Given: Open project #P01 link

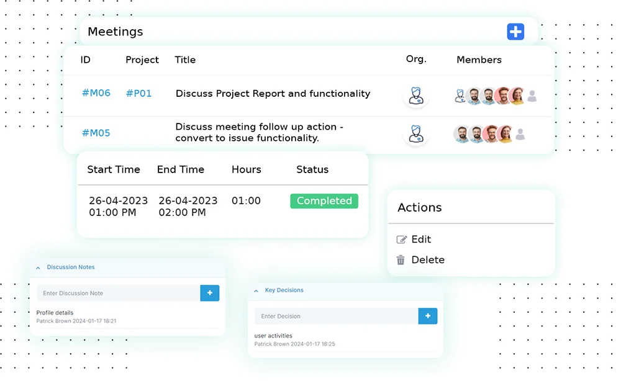Looking at the screenshot, I should click(138, 93).
